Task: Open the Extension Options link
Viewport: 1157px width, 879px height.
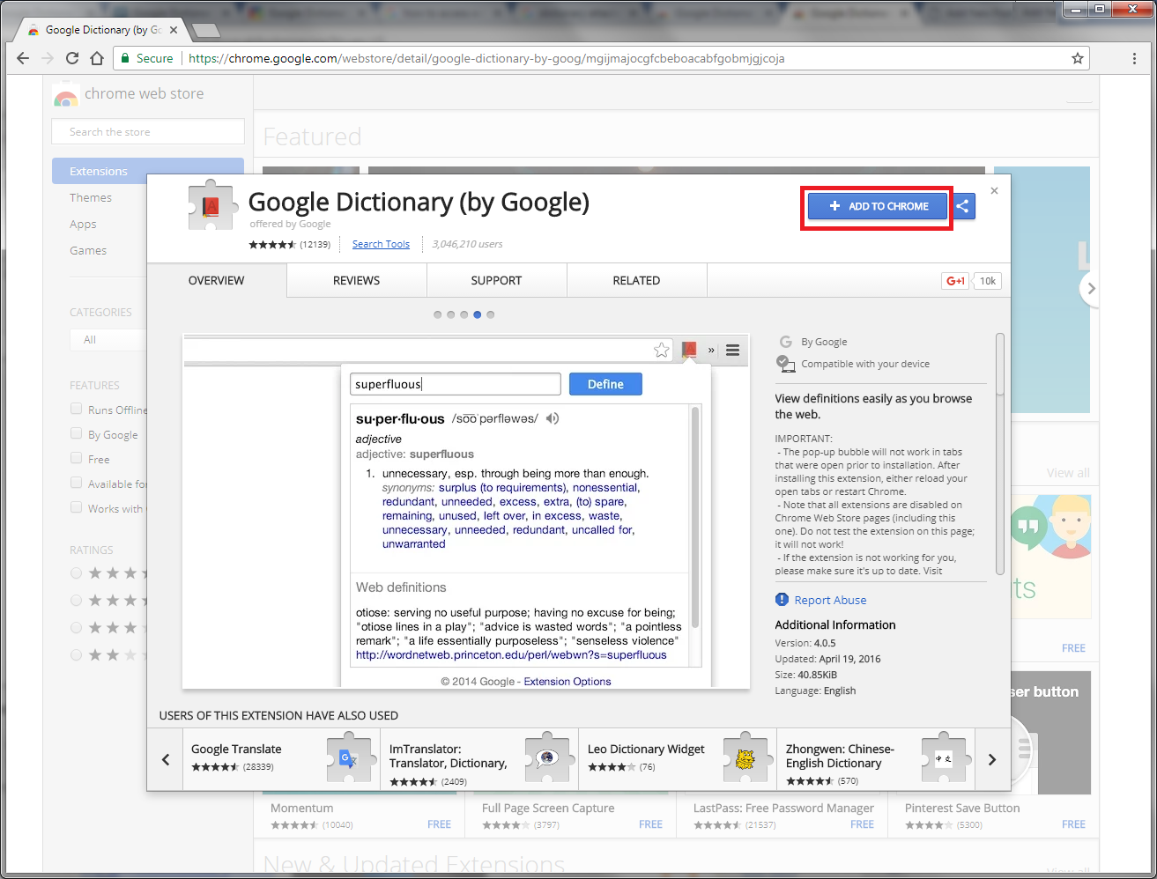Action: tap(567, 682)
